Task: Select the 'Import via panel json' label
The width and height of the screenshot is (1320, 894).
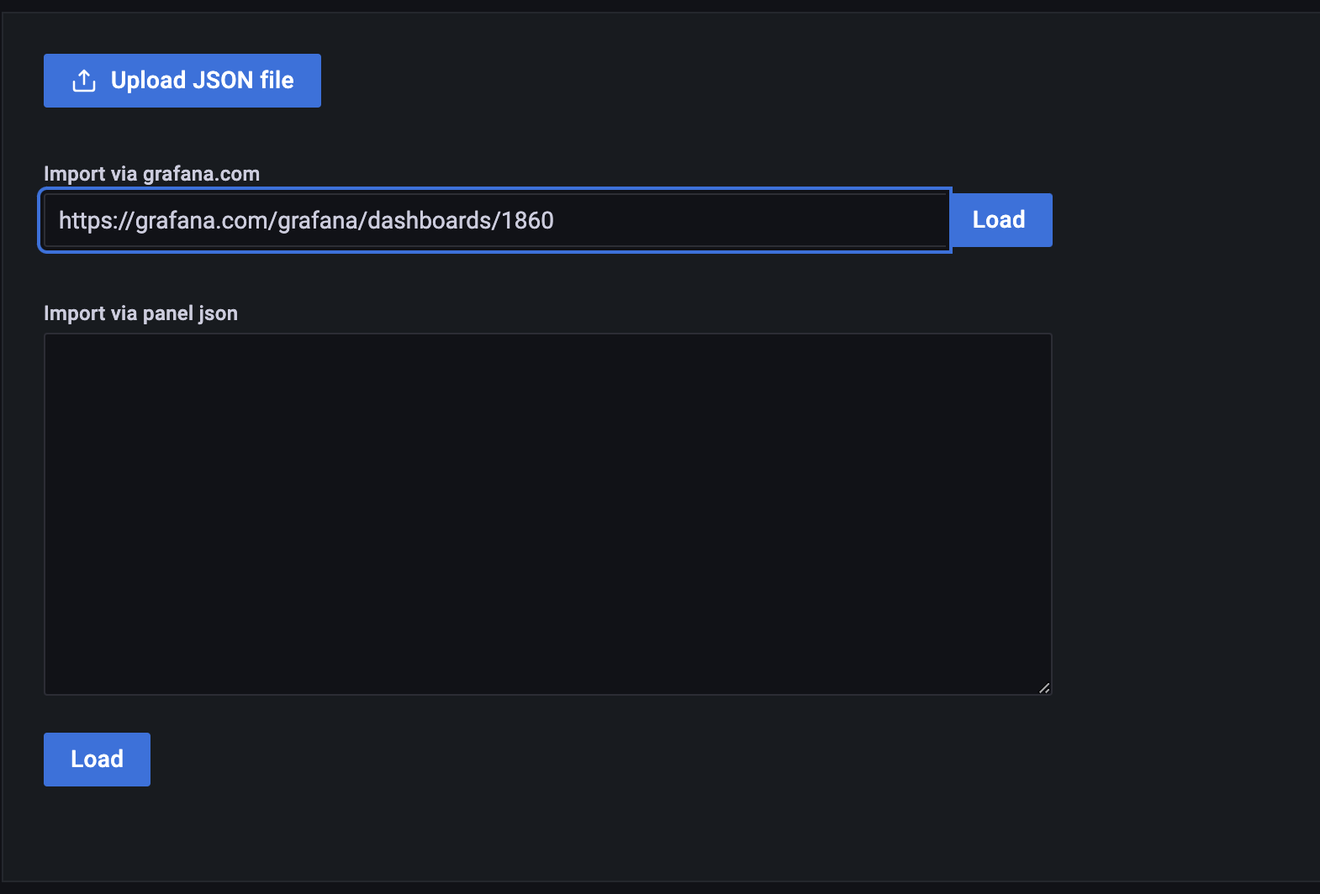Action: pos(140,313)
